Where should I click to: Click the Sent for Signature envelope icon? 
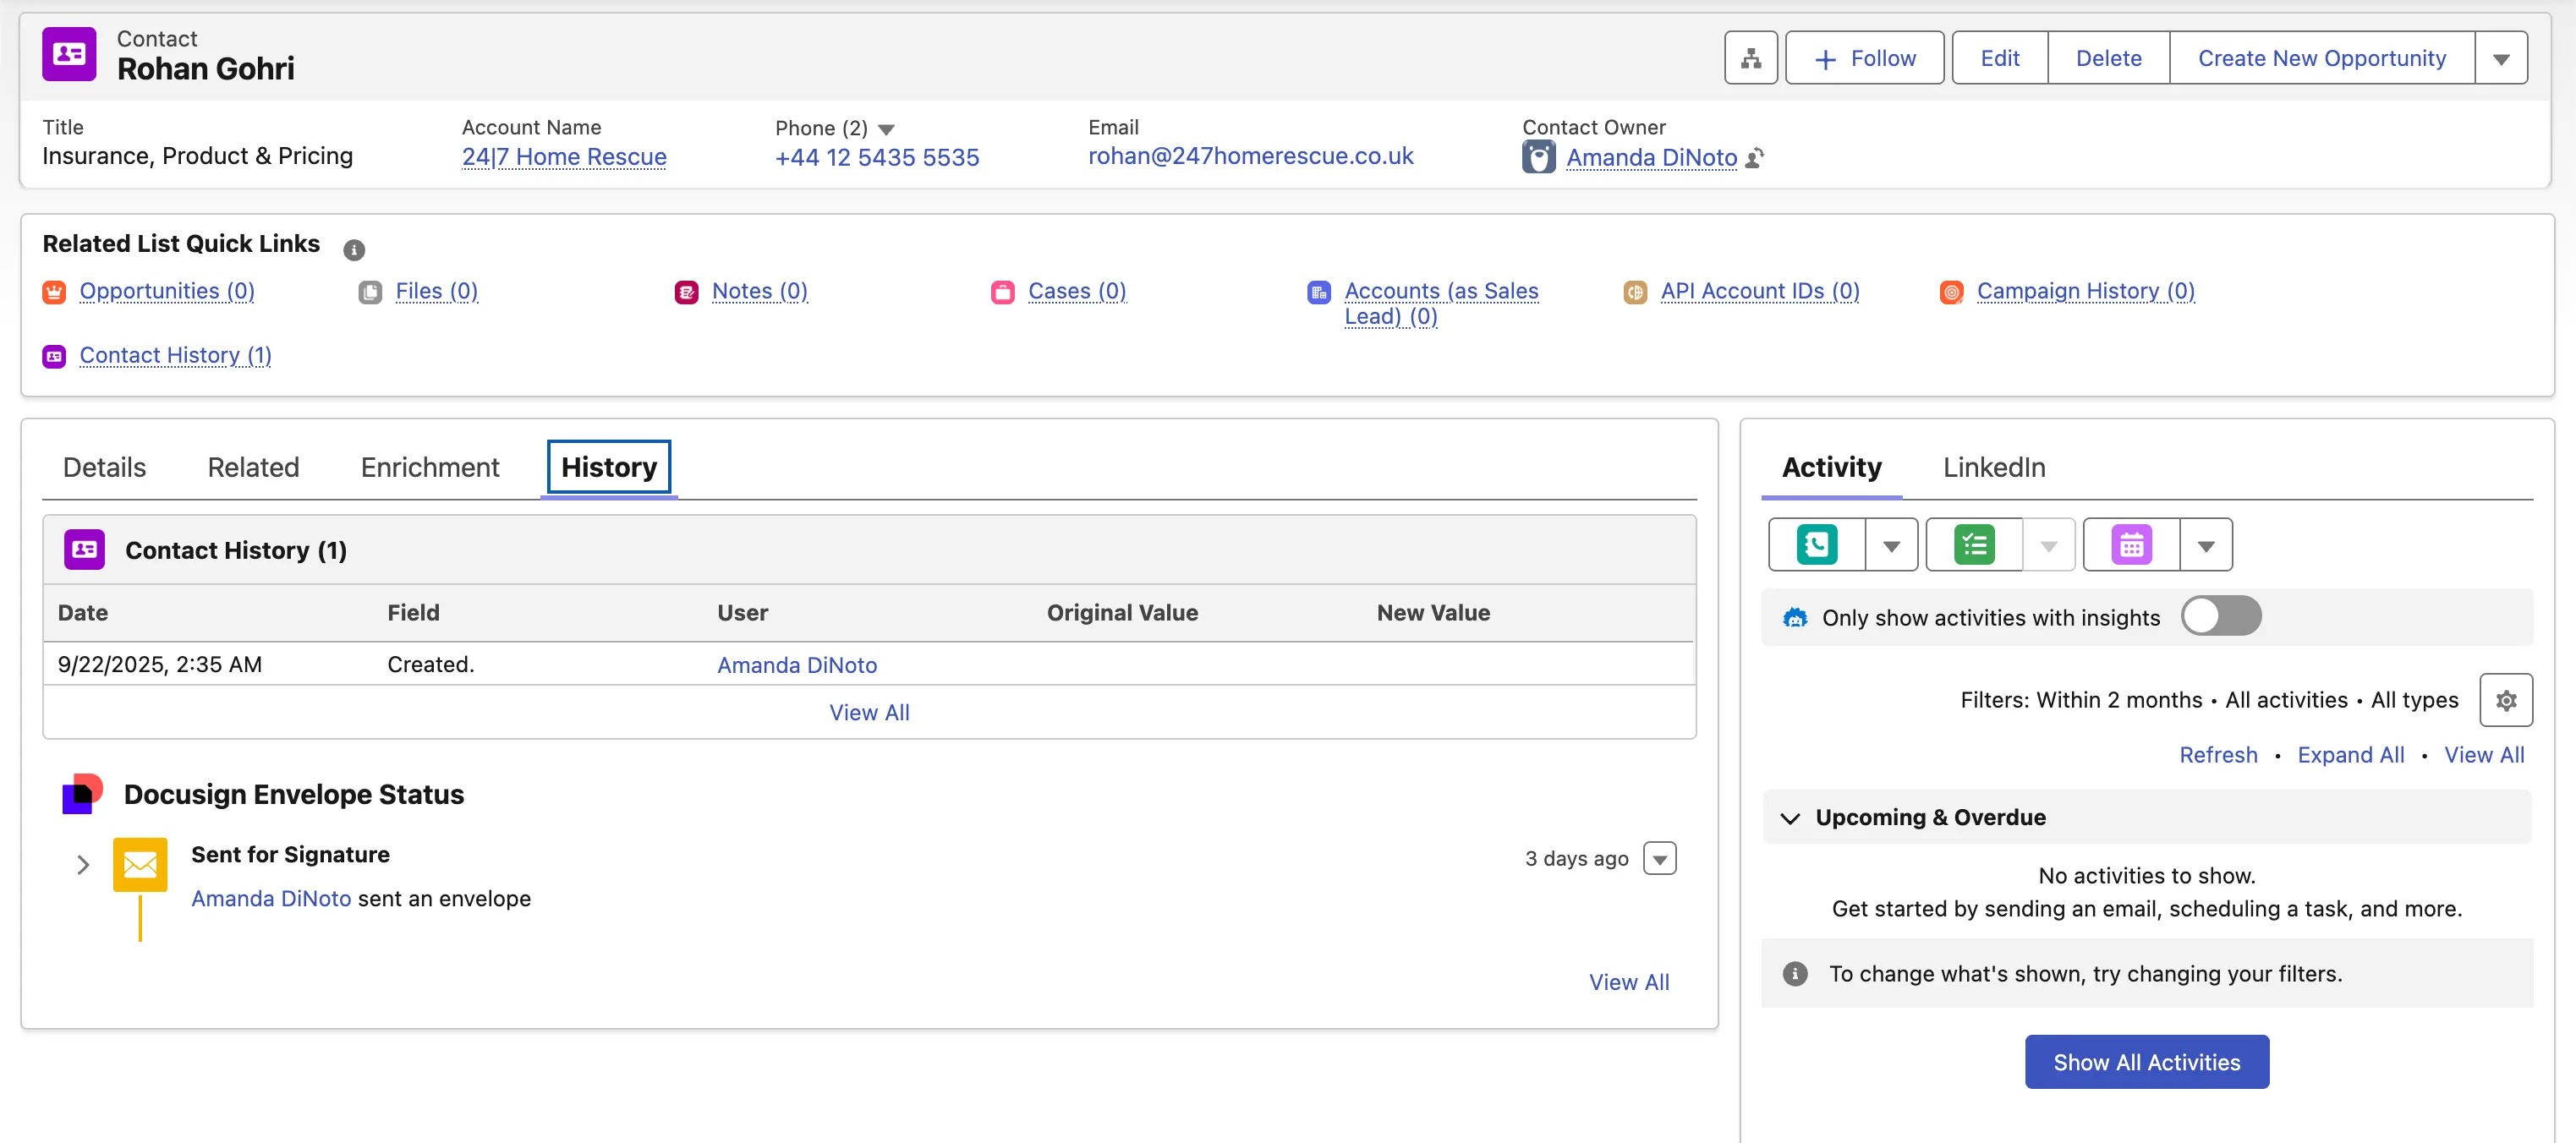[x=140, y=864]
